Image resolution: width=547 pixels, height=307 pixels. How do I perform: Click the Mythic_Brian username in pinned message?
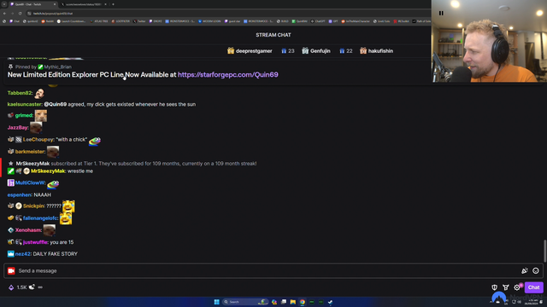click(57, 67)
